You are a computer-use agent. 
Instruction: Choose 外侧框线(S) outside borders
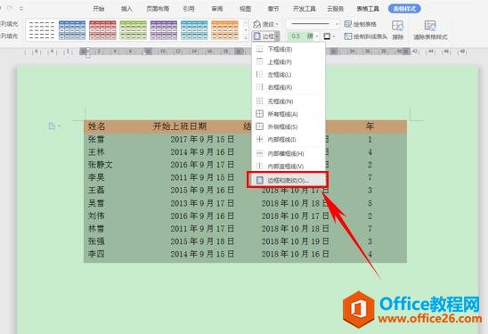point(289,126)
